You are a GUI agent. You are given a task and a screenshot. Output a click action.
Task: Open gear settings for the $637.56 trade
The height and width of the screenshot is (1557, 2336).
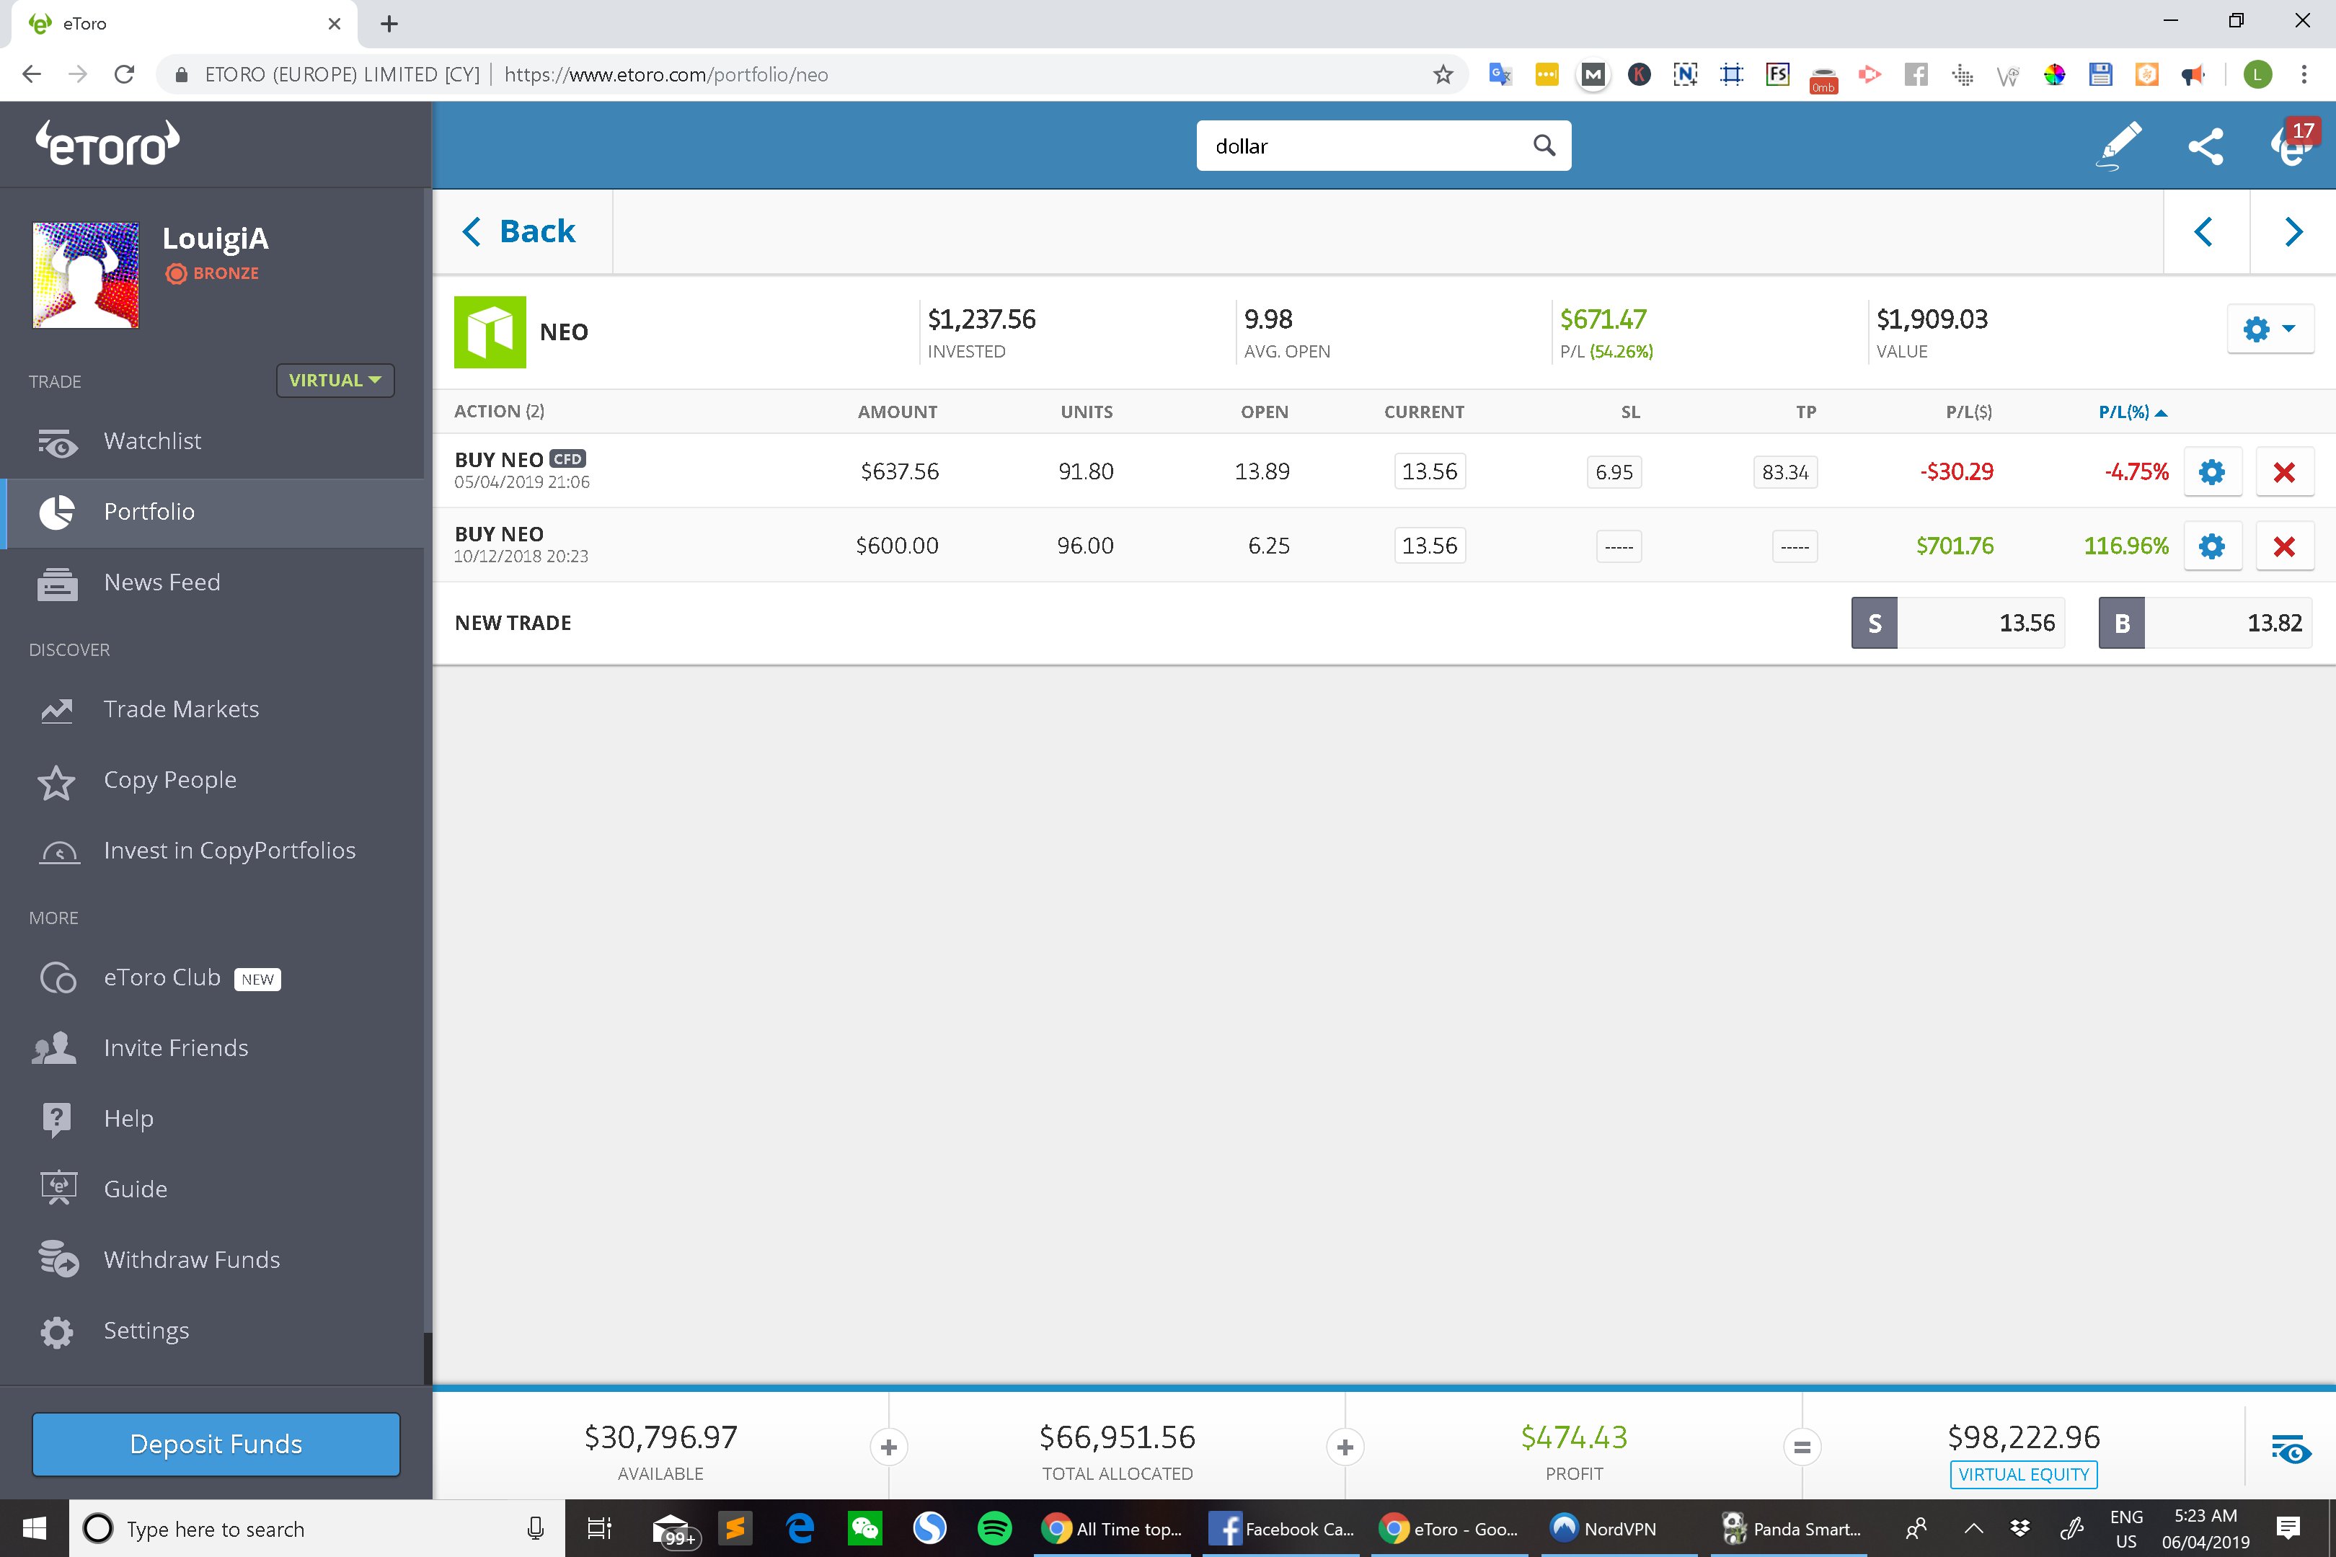(2212, 471)
